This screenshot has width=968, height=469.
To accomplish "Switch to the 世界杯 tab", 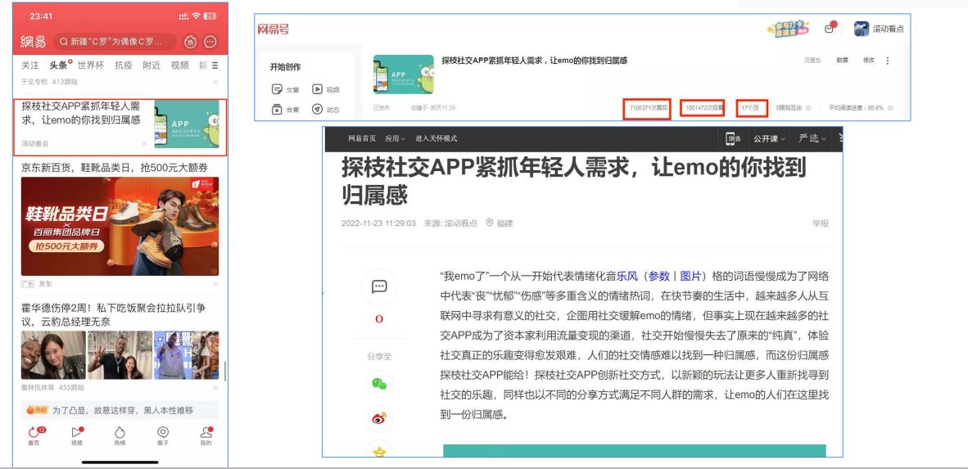I will [91, 65].
